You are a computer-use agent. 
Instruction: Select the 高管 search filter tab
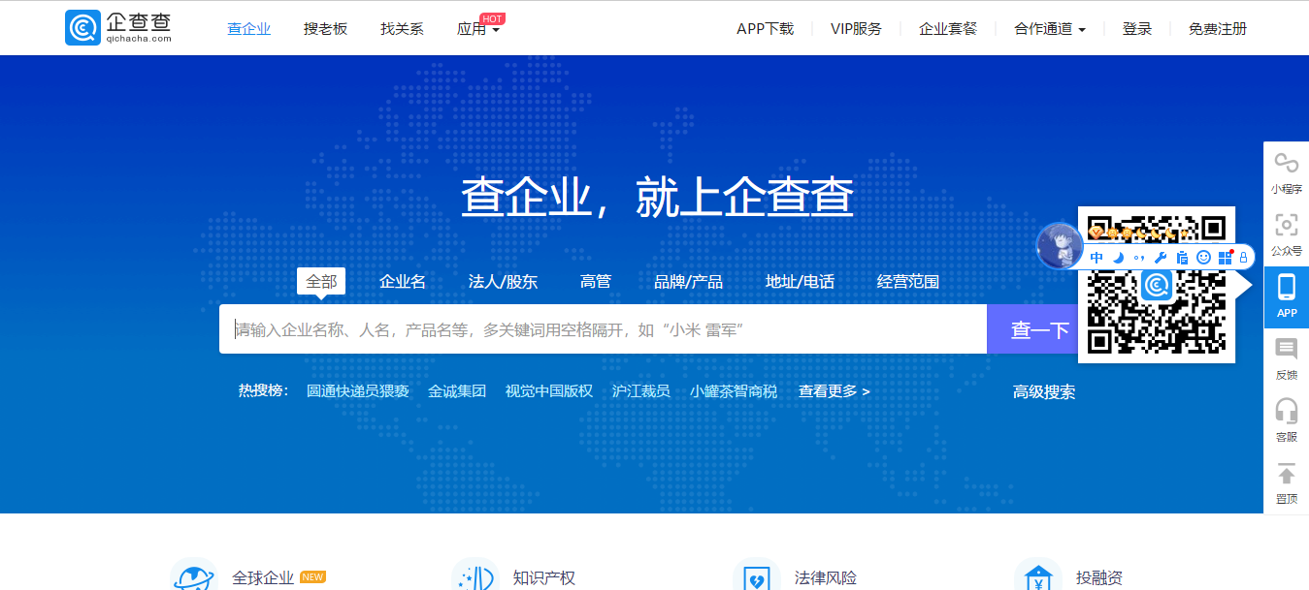[596, 282]
